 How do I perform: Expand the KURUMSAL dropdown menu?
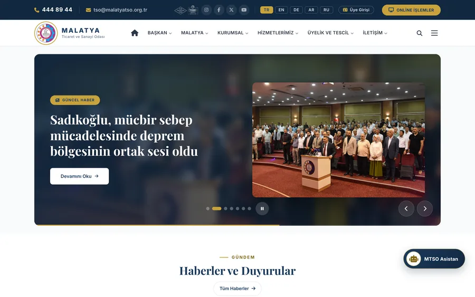[x=233, y=33]
